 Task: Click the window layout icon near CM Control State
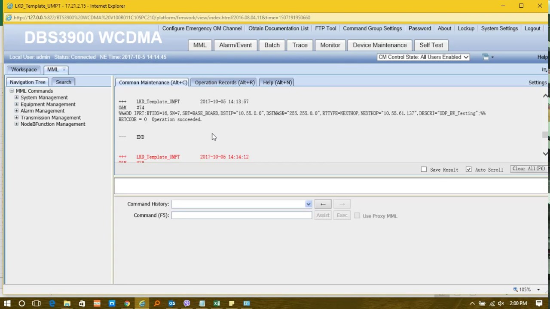(x=486, y=57)
